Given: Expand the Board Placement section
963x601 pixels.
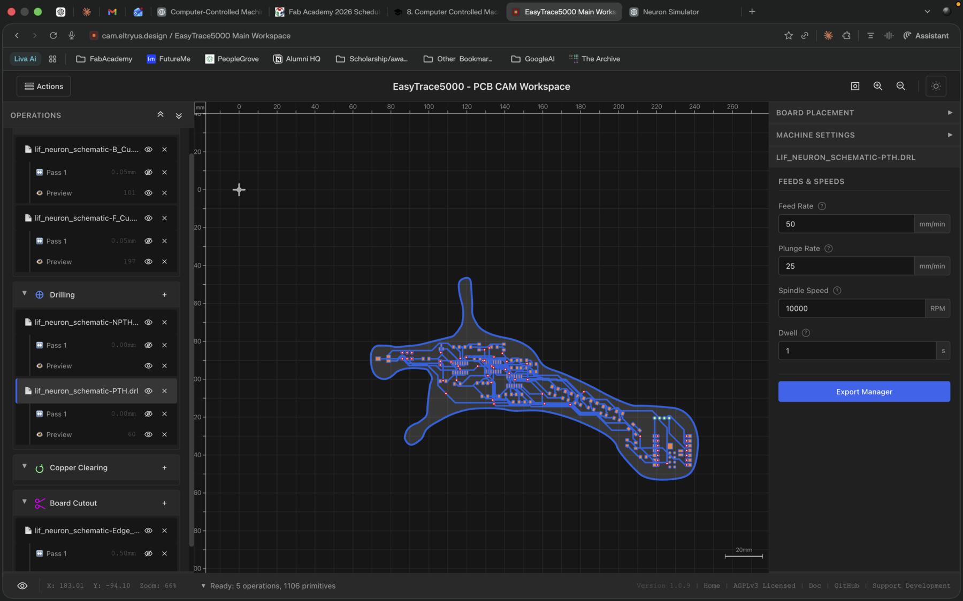Looking at the screenshot, I should point(950,112).
